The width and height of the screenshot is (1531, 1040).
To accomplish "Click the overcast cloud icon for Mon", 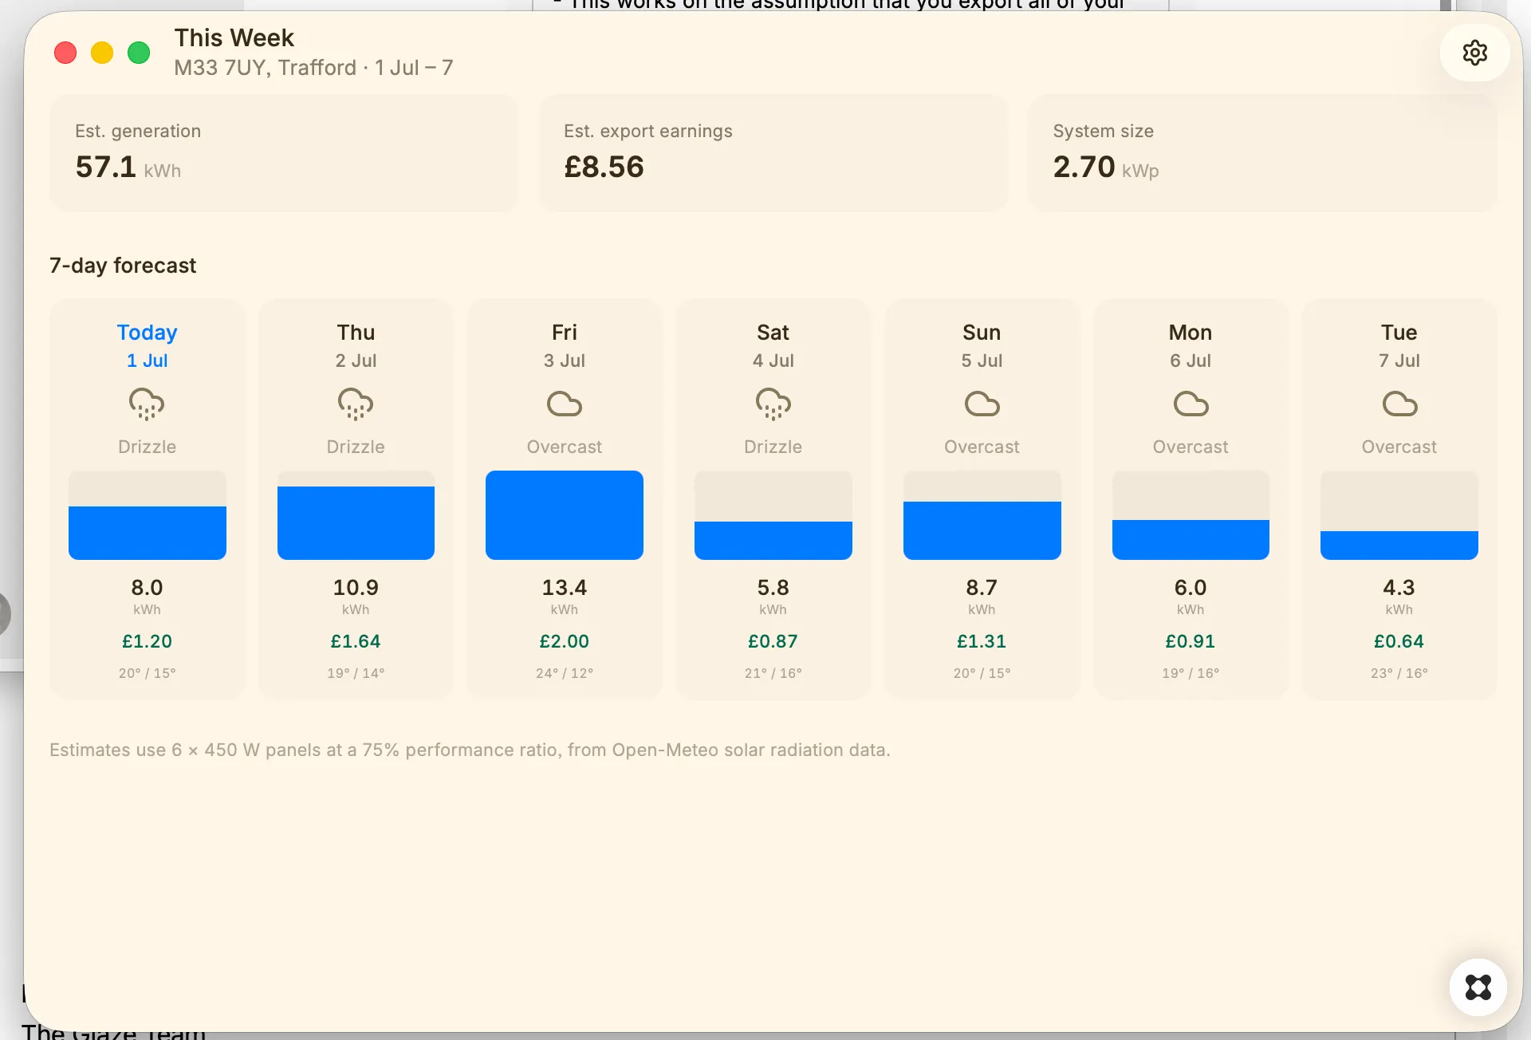I will pos(1191,404).
